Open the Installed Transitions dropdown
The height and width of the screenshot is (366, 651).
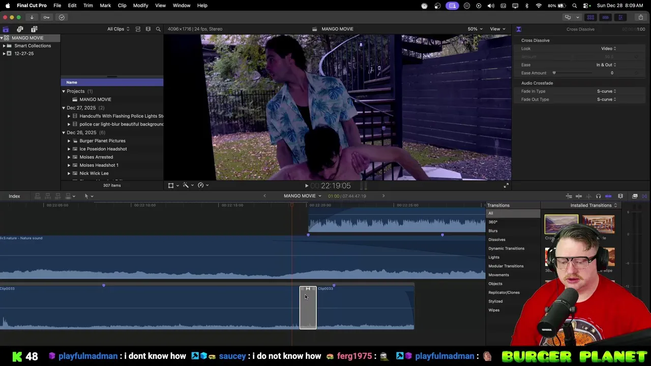click(x=594, y=205)
